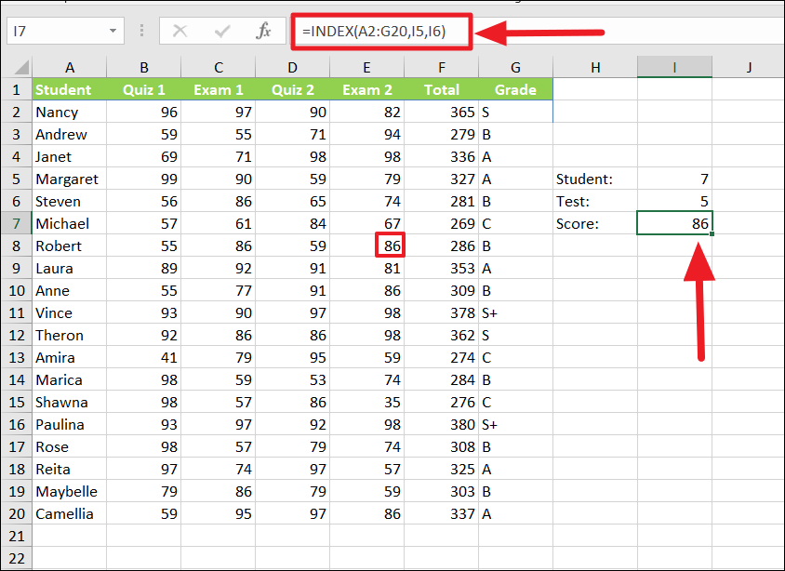Viewport: 785px width, 571px height.
Task: Select row 1 header
Action: [17, 89]
